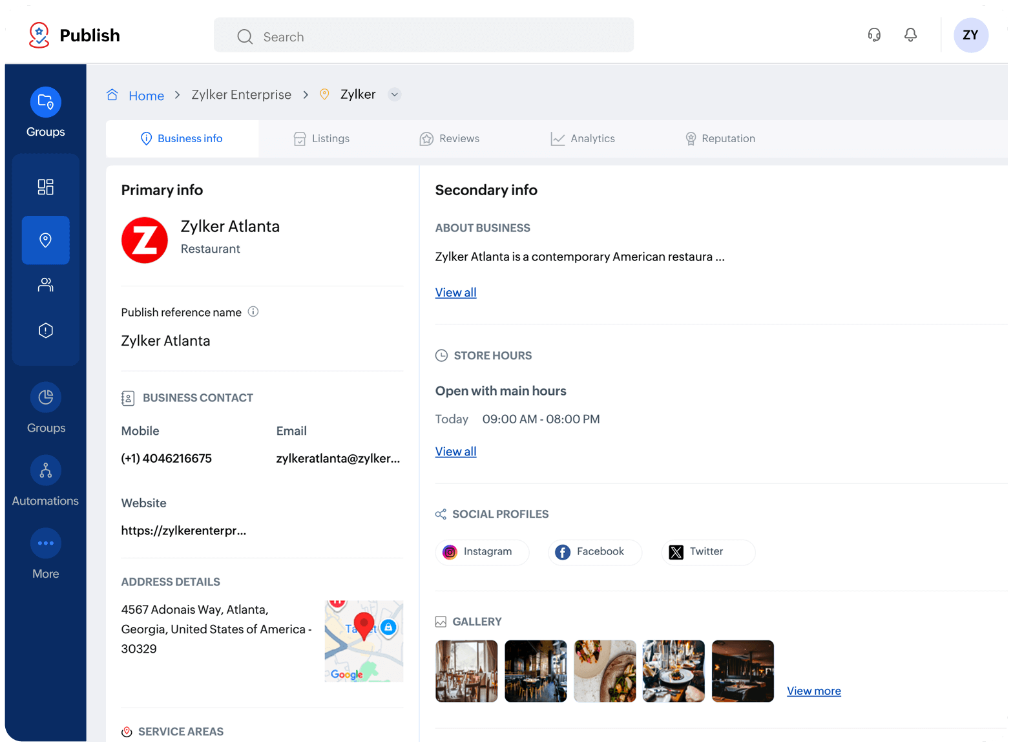Open the headset support icon
1013x747 pixels.
pyautogui.click(x=874, y=35)
